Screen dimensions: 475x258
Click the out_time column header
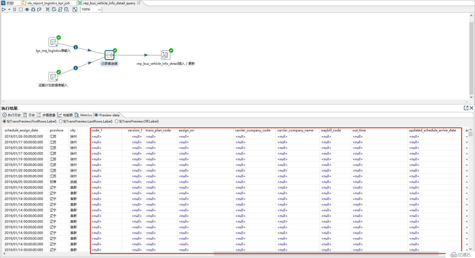pos(359,130)
